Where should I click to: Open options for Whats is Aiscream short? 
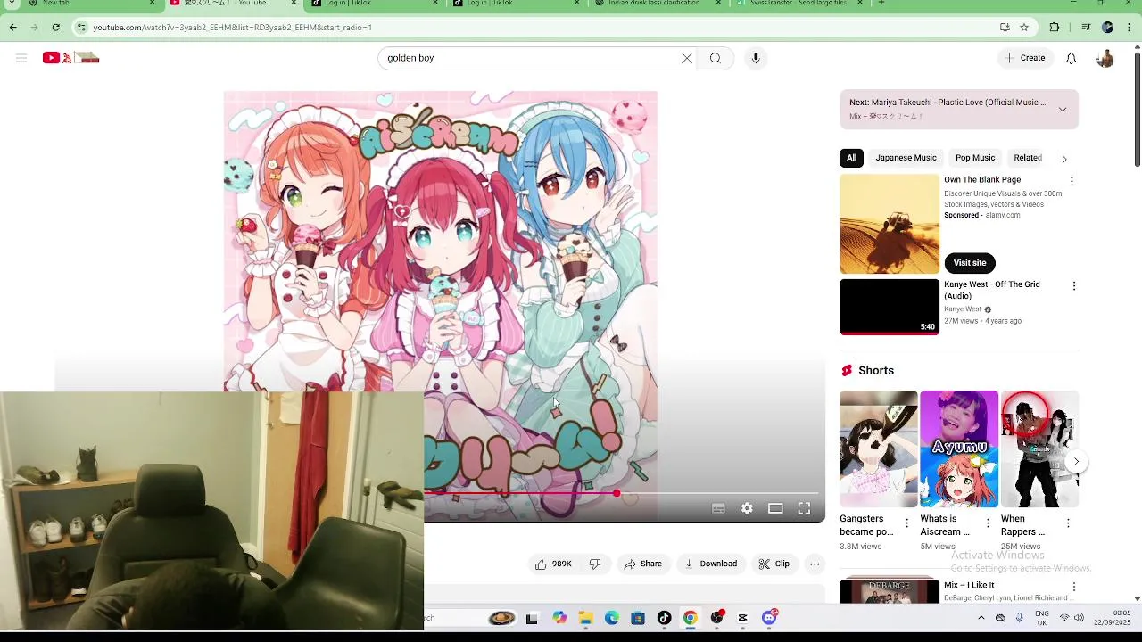click(988, 523)
